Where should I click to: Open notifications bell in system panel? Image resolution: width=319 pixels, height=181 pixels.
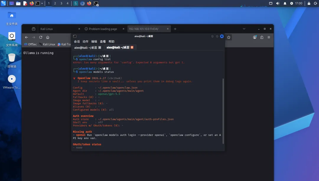[285, 4]
